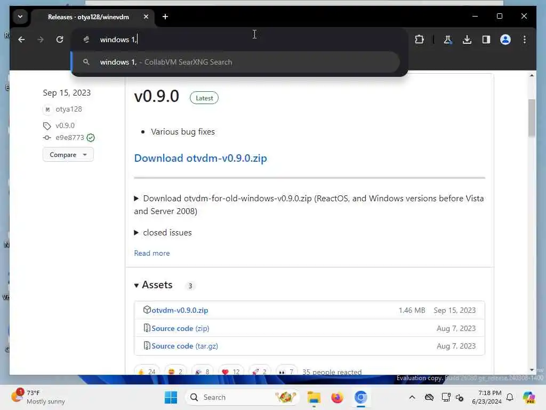Click the laugh reaction with 2

coord(175,372)
